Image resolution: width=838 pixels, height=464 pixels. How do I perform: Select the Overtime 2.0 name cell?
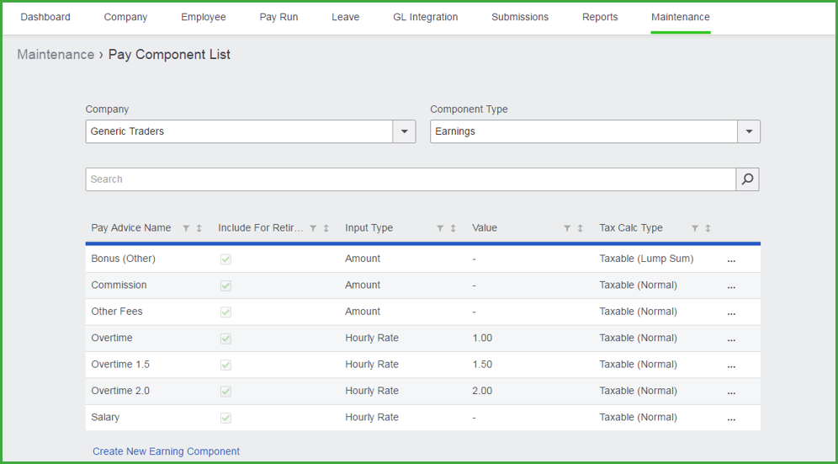tap(120, 391)
